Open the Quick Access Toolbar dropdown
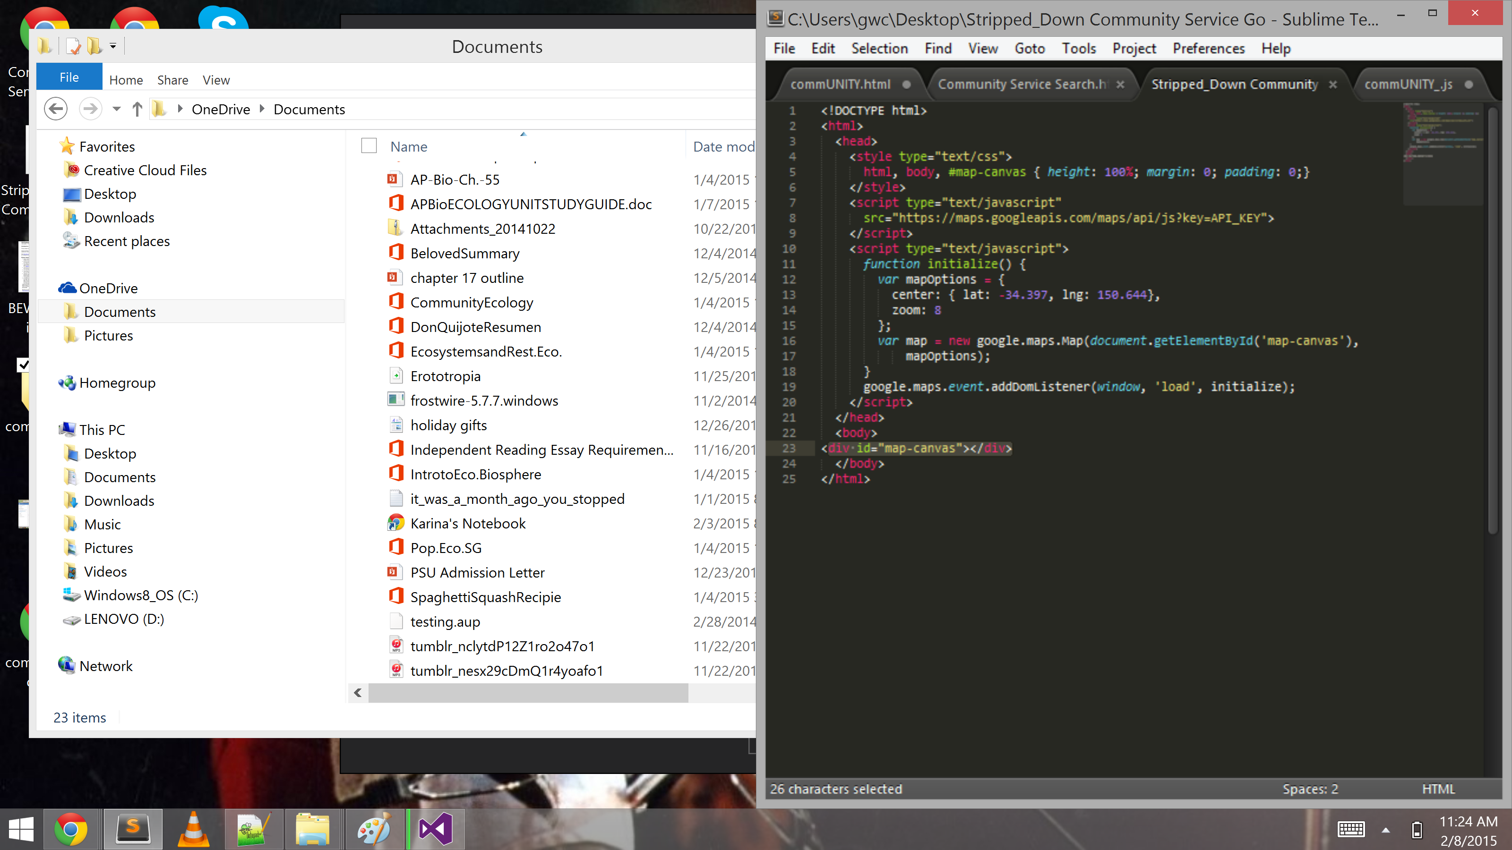The image size is (1512, 850). tap(113, 46)
